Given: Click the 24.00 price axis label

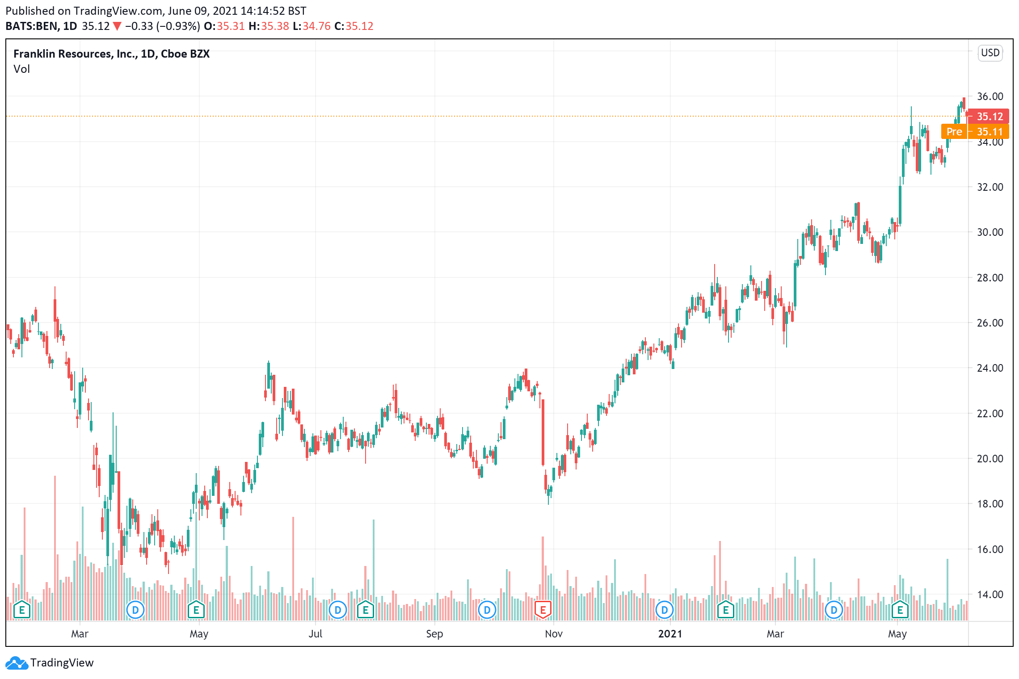Looking at the screenshot, I should coord(990,368).
